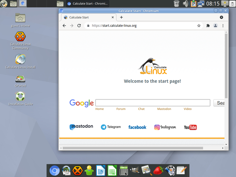Viewport: 236px width, 177px height.
Task: Open the Video link
Action: [187, 109]
